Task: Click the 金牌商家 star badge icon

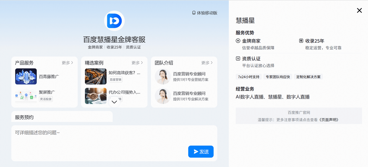Action: (237, 41)
